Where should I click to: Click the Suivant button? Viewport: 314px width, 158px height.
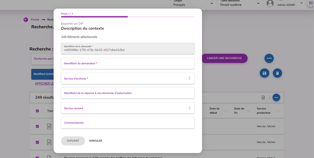click(x=73, y=141)
